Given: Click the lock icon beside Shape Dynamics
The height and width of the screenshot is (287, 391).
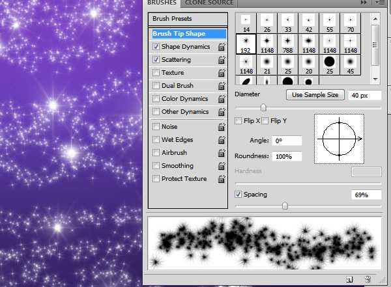Looking at the screenshot, I should coord(222,47).
